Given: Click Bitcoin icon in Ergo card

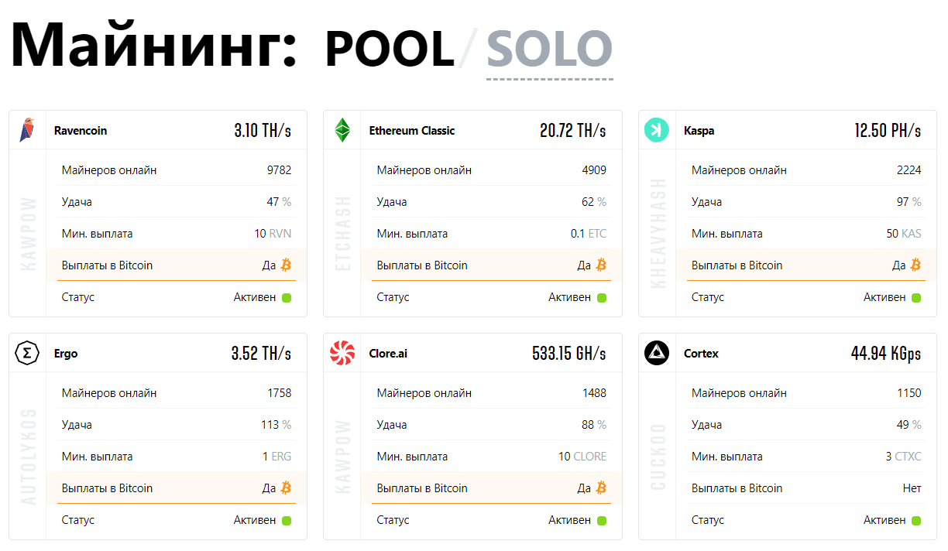Looking at the screenshot, I should [286, 488].
